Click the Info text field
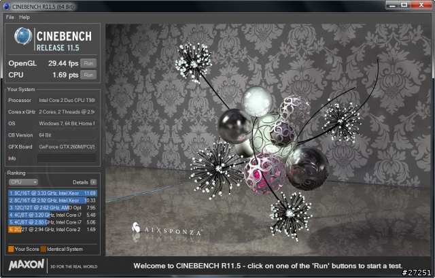Viewport: 435px width, 278px height. 67,158
